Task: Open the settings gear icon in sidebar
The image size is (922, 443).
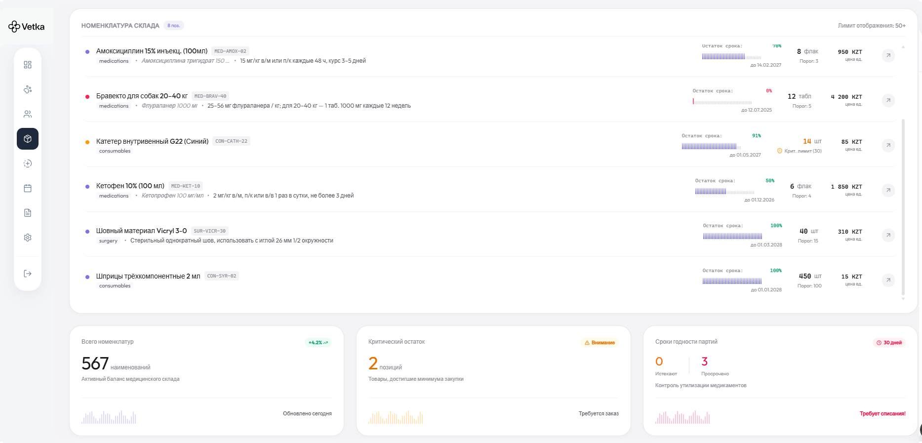Action: (x=28, y=238)
